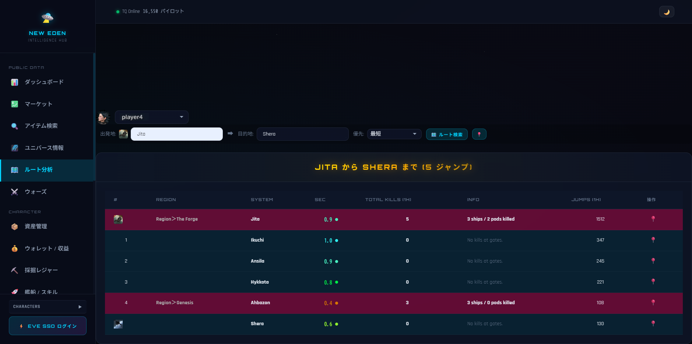The width and height of the screenshot is (692, 344).
Task: Toggle dark mode with the moon button
Action: 666,11
